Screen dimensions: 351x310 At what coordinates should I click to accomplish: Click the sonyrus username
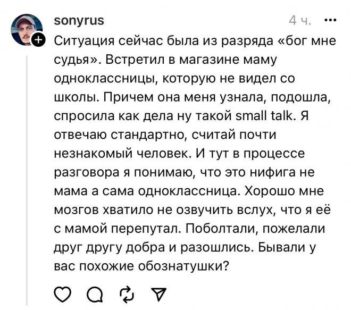[79, 21]
